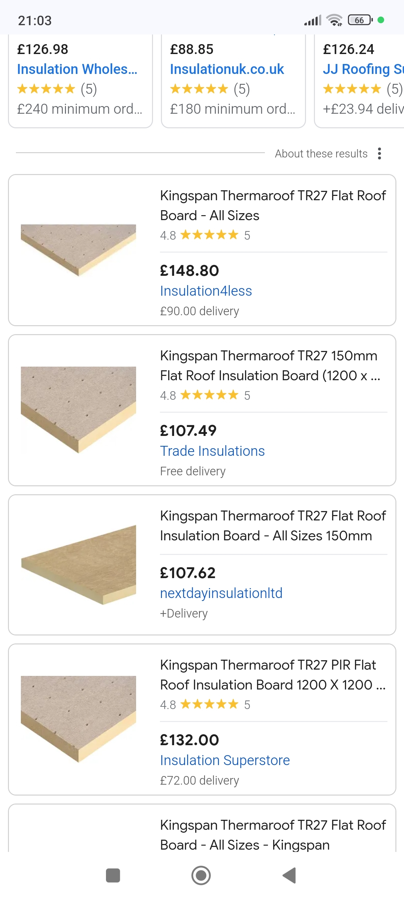Image resolution: width=404 pixels, height=899 pixels.
Task: Visit the Insulationuk.co.uk seller link
Action: click(227, 69)
